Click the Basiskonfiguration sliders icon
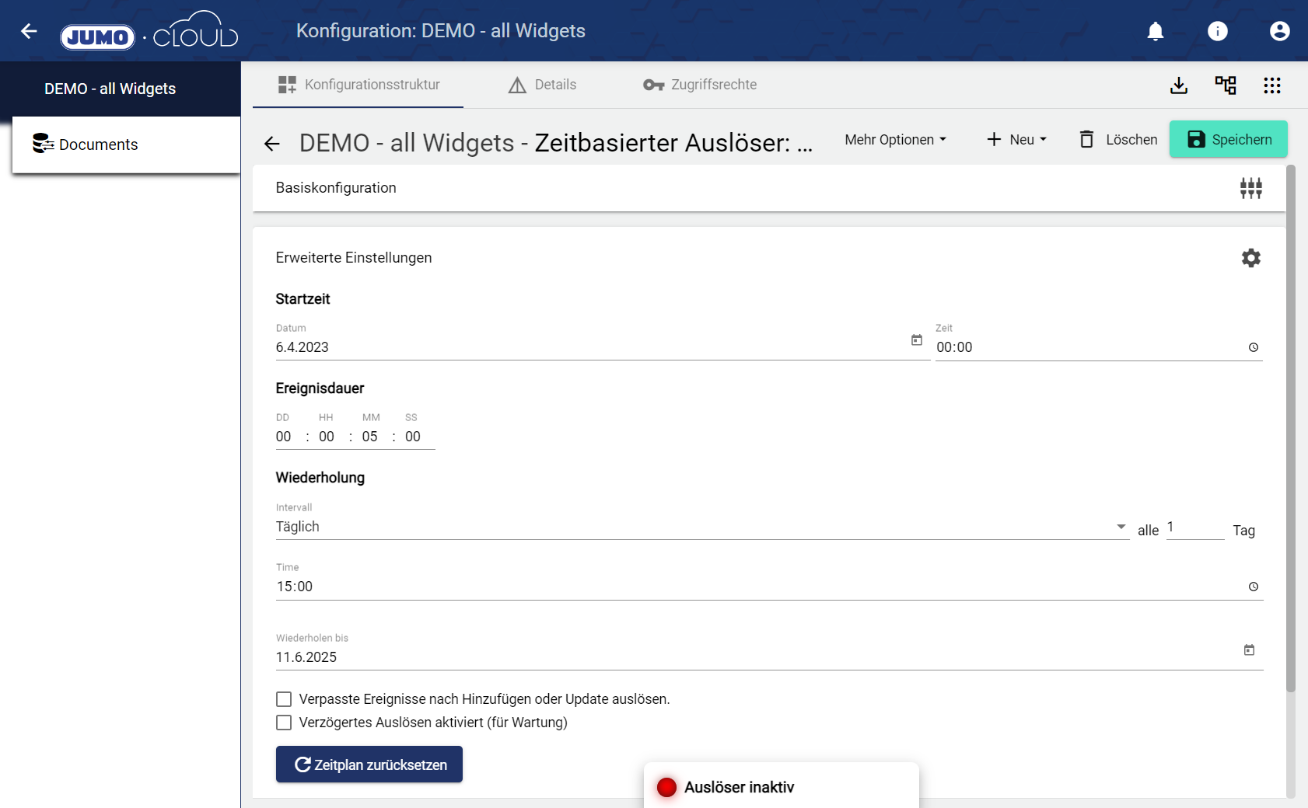Viewport: 1308px width, 808px height. (1250, 188)
